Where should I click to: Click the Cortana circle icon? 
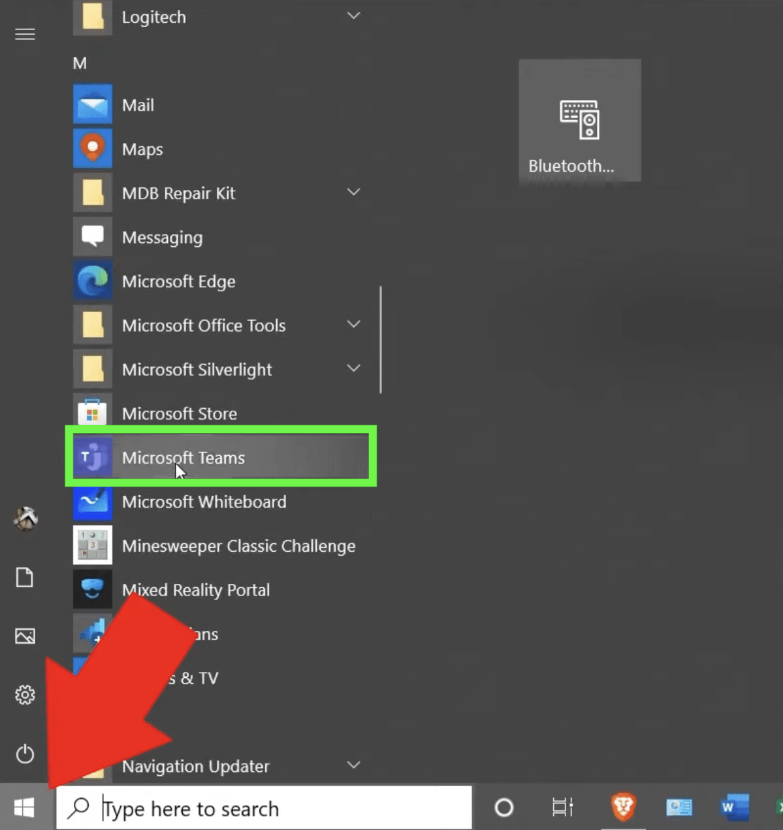point(503,808)
